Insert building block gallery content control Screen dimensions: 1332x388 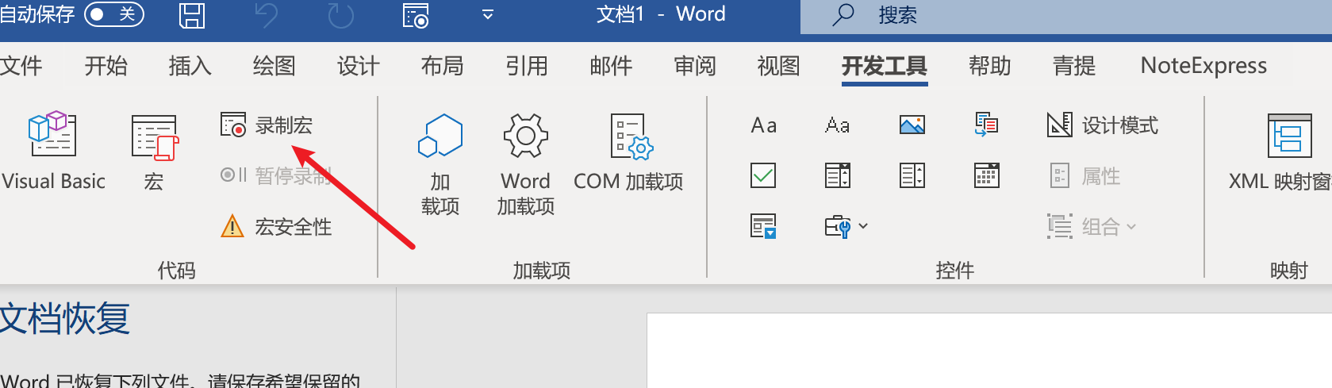pos(986,125)
